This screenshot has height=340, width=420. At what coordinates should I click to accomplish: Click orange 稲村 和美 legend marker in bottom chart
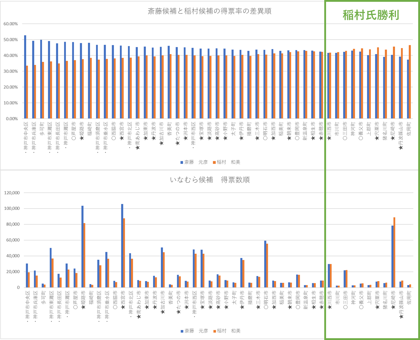[215, 331]
